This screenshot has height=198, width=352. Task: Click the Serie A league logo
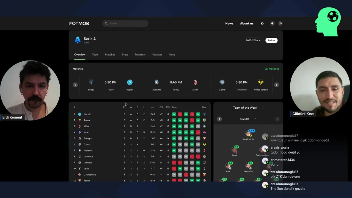[78, 40]
